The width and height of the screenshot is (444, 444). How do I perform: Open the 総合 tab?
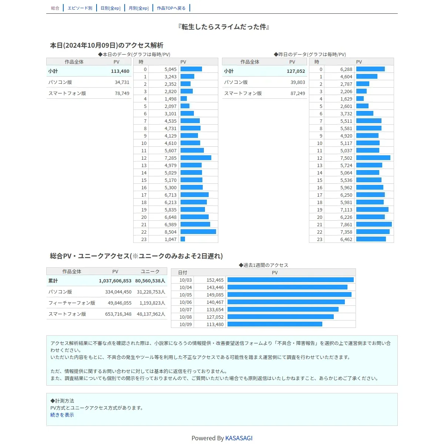(x=55, y=8)
